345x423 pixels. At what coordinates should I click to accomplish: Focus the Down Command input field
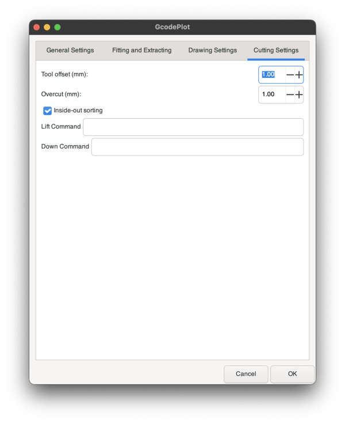coord(197,146)
